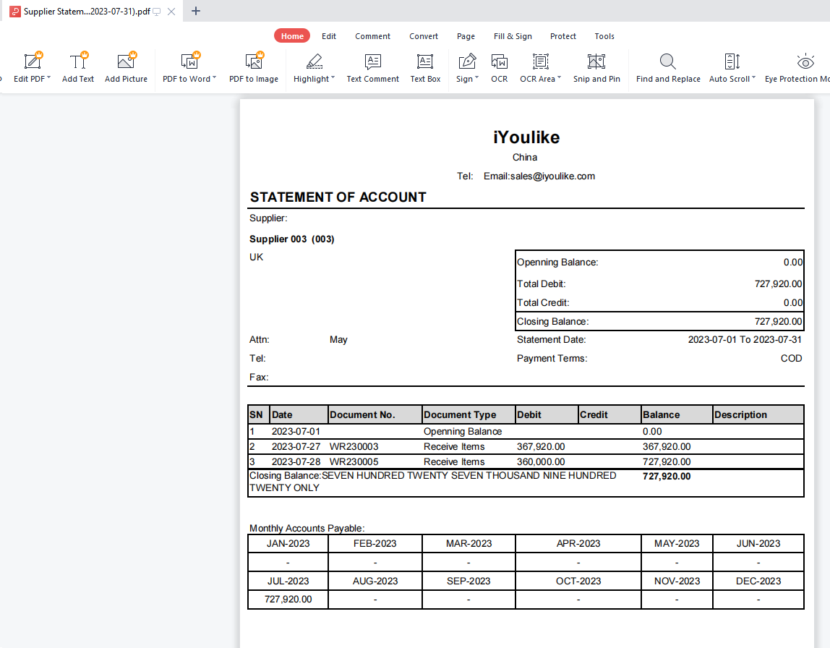
Task: Switch to the Comment ribbon tab
Action: point(372,36)
